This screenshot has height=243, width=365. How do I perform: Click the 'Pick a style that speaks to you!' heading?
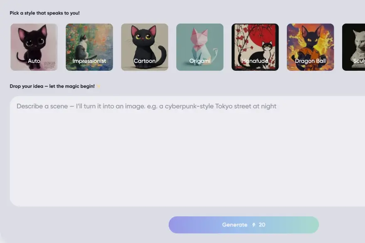click(45, 13)
